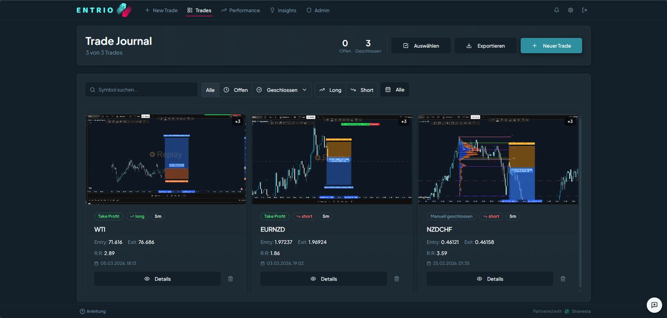
Task: Delete the EURNZD trade via trash icon
Action: point(396,279)
